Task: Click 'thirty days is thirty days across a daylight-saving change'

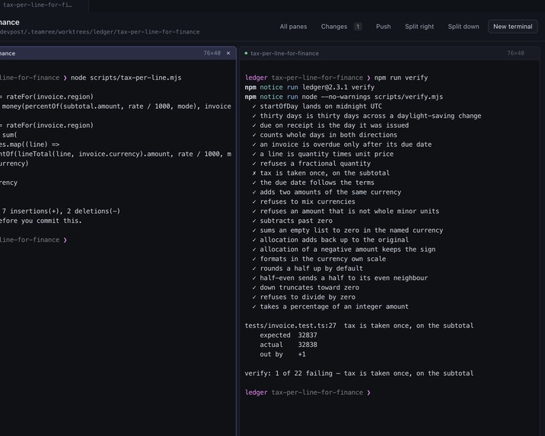Action: pyautogui.click(x=367, y=116)
